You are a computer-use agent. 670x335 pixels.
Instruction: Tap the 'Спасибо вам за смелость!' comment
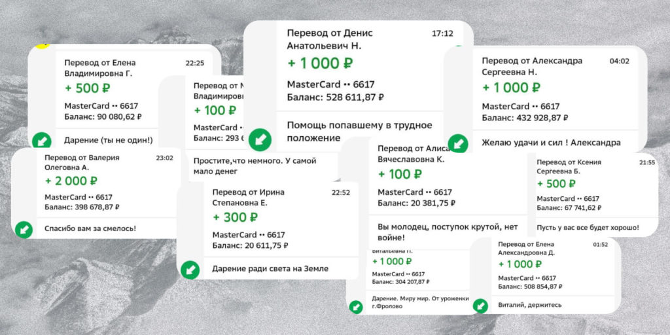(x=94, y=228)
